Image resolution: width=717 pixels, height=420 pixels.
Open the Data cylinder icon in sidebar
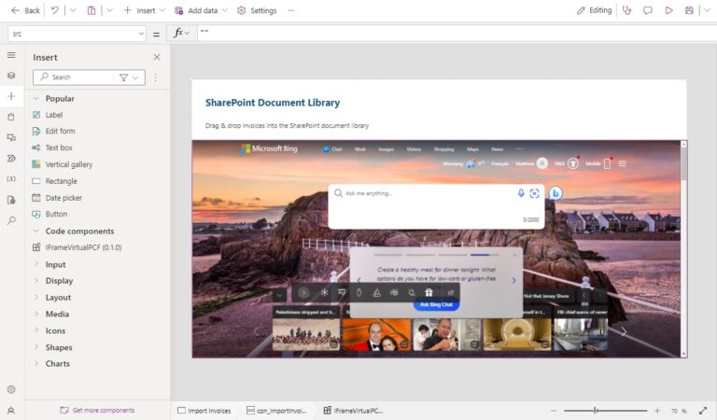[11, 117]
